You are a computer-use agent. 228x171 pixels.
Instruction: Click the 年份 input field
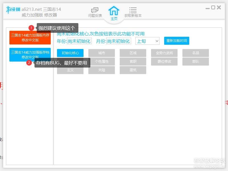click(x=79, y=41)
